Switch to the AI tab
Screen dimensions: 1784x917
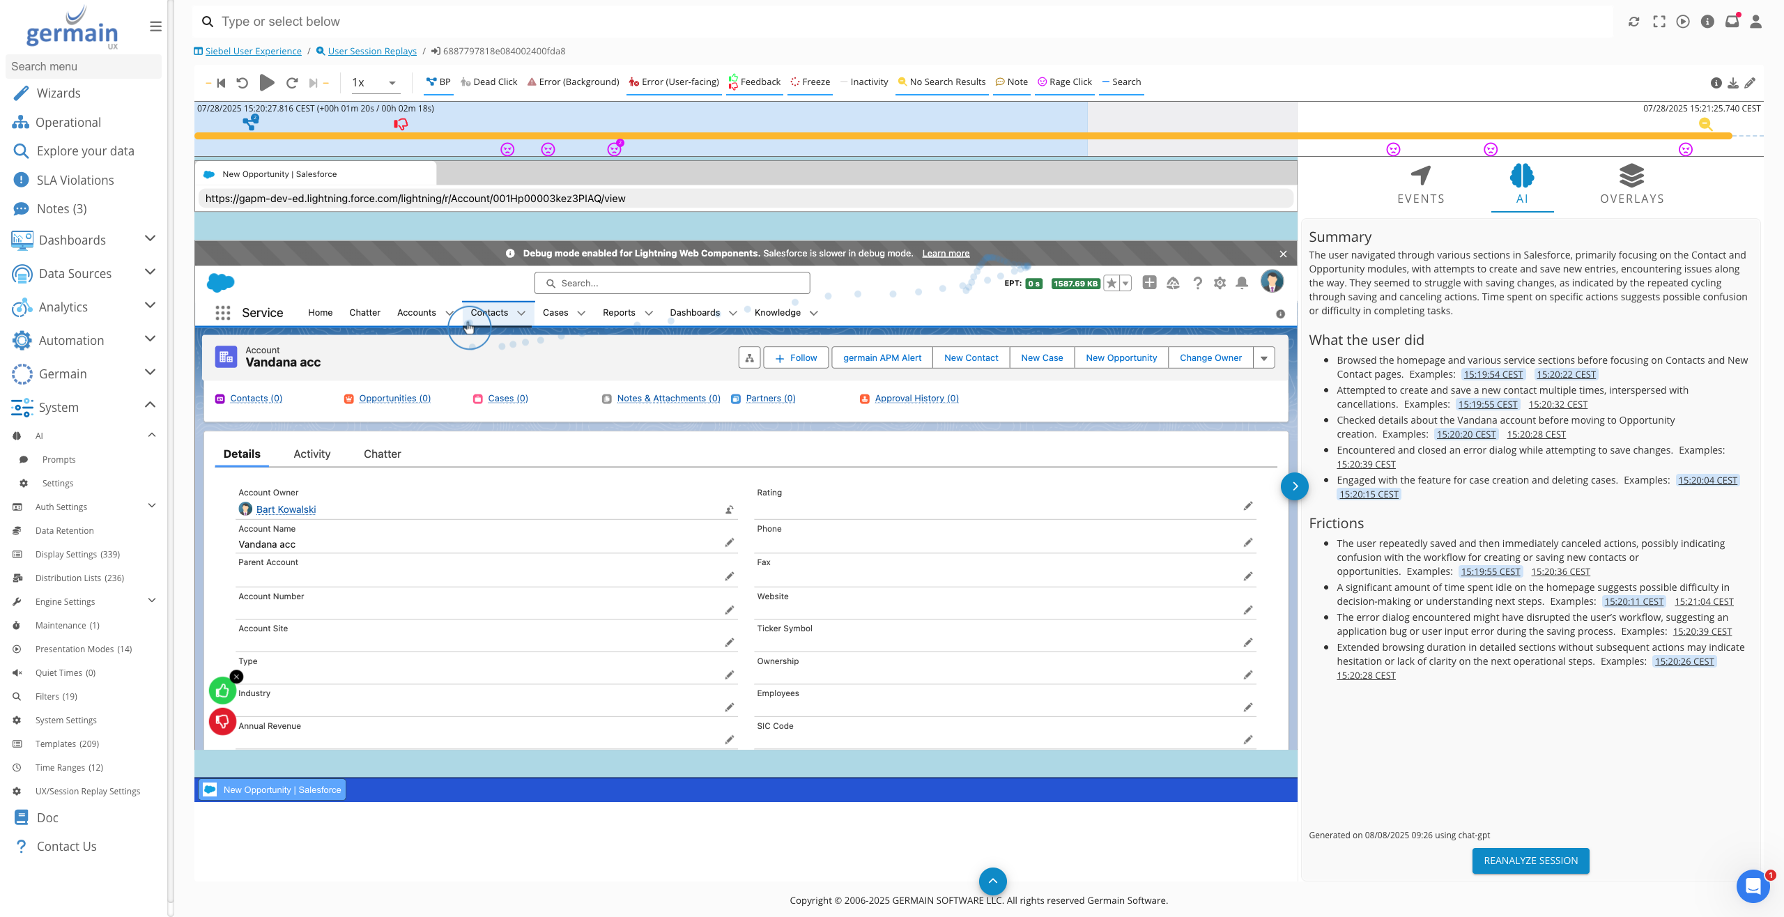(1522, 185)
